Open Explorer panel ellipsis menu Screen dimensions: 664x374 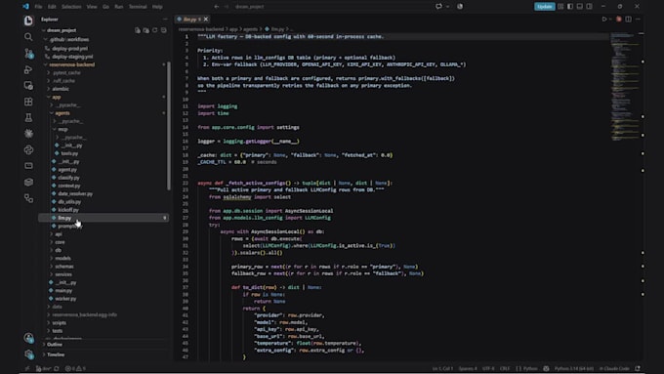click(165, 20)
